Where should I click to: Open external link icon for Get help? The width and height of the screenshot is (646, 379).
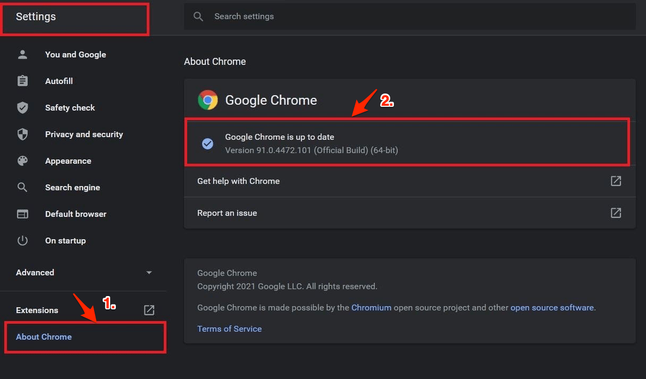(x=616, y=181)
